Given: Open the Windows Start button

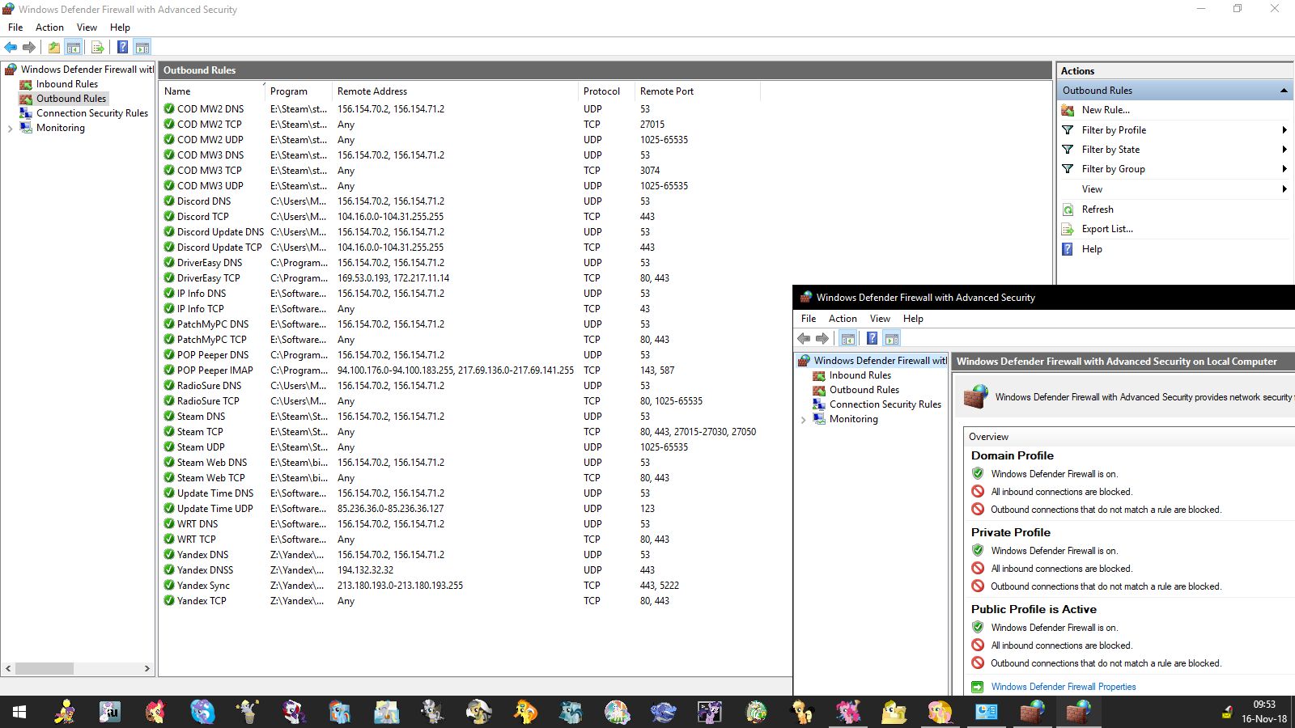Looking at the screenshot, I should pyautogui.click(x=19, y=712).
